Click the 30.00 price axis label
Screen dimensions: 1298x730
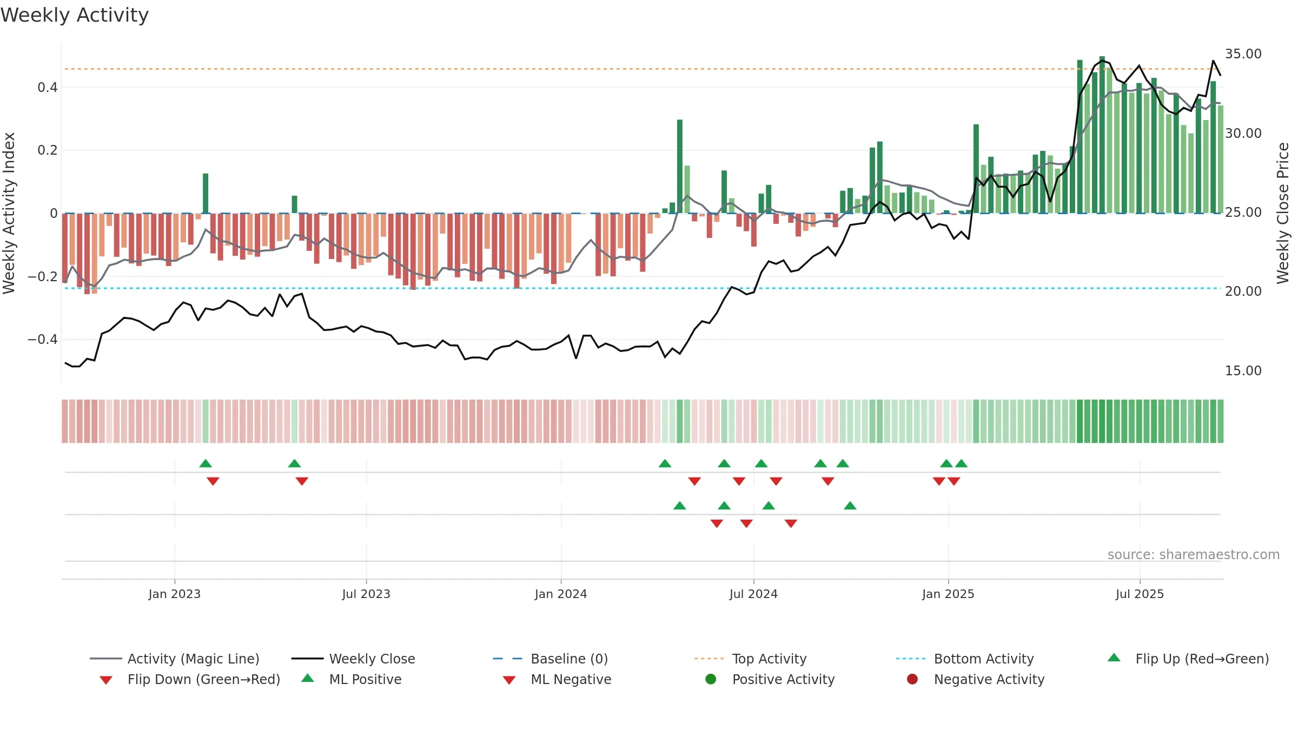[1243, 133]
